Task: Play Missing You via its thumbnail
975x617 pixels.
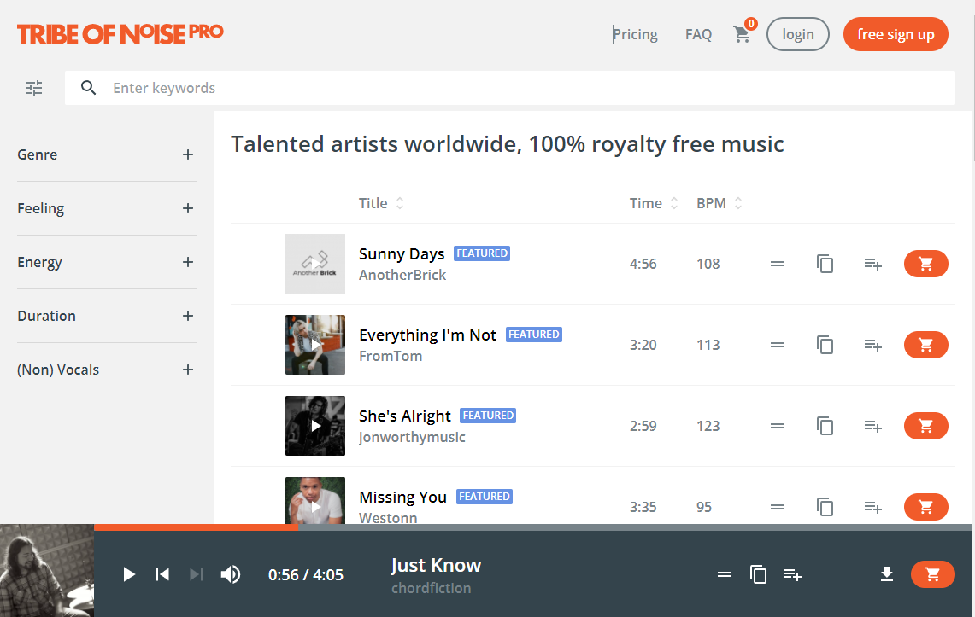Action: tap(315, 500)
